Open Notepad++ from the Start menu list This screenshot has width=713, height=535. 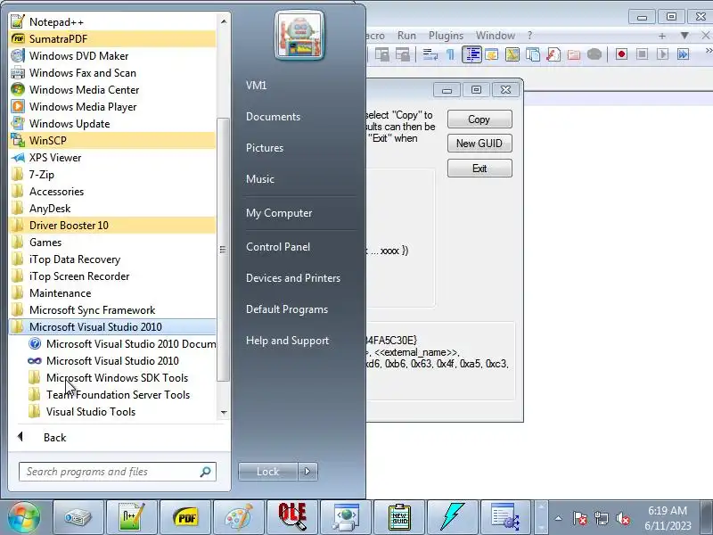(112, 21)
